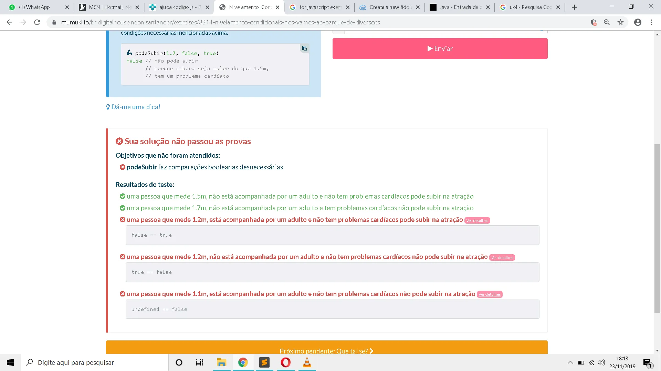The width and height of the screenshot is (661, 371).
Task: Show details for 1.1m failed test
Action: [x=489, y=294]
